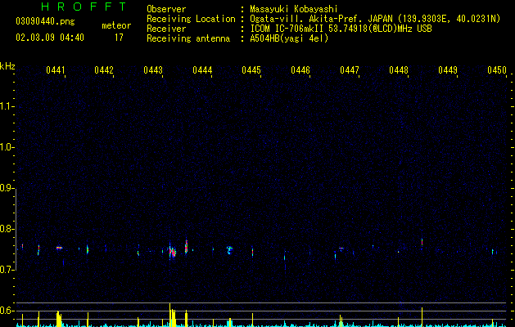Image resolution: width=515 pixels, height=327 pixels.
Task: Click the Receiving Location label
Action: (x=191, y=19)
